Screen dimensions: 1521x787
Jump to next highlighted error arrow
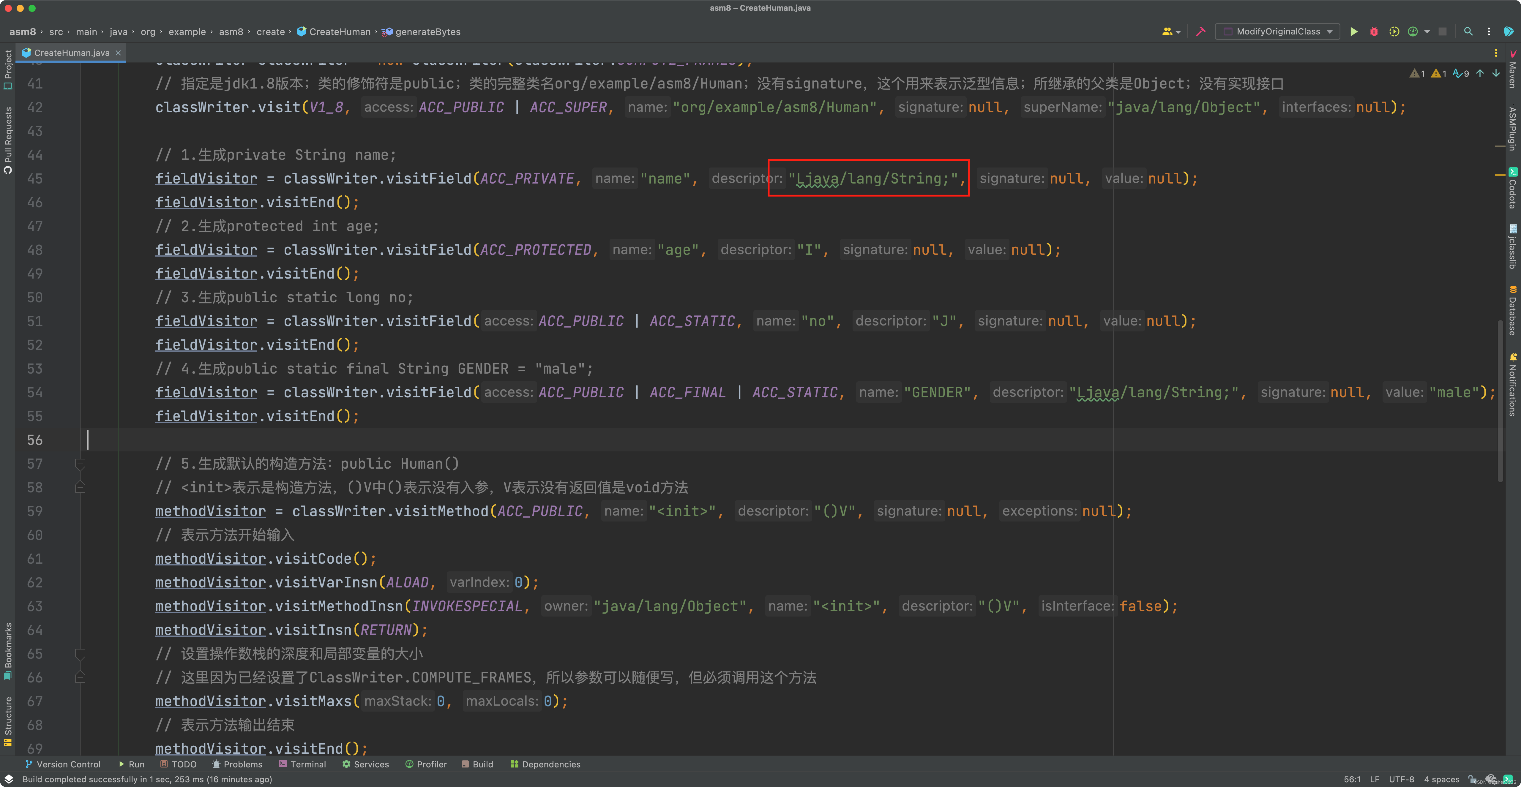click(x=1496, y=73)
